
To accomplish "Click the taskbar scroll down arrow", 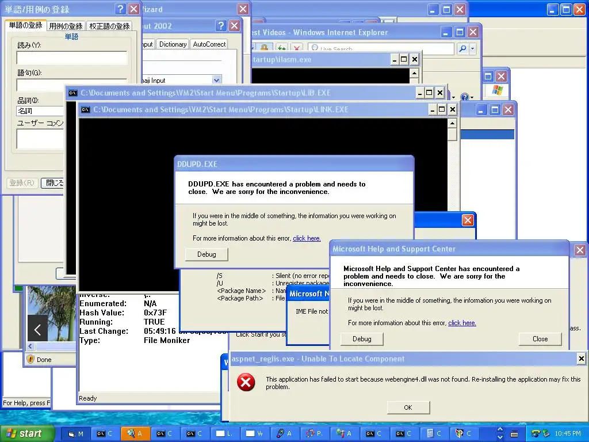I will [500, 437].
